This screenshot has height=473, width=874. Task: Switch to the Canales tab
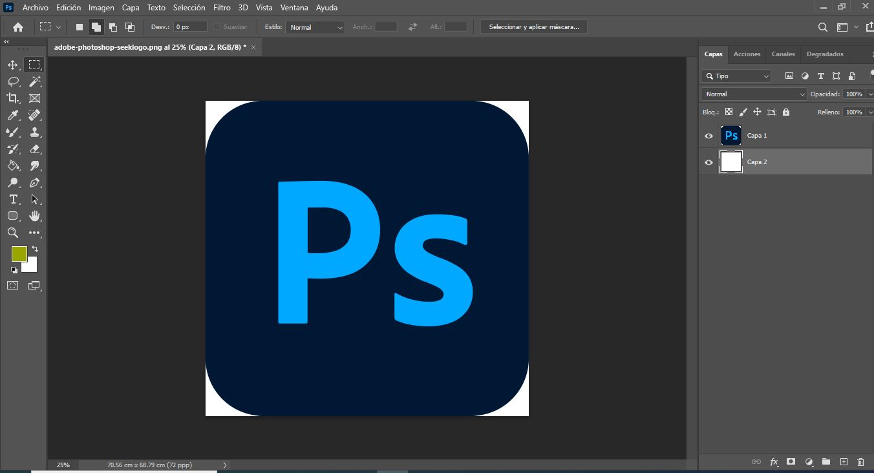click(x=783, y=54)
